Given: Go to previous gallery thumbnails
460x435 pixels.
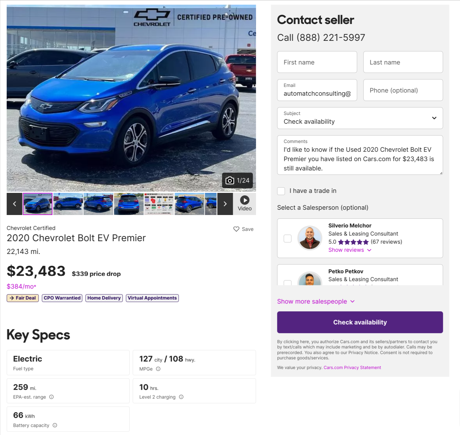Looking at the screenshot, I should 14,204.
